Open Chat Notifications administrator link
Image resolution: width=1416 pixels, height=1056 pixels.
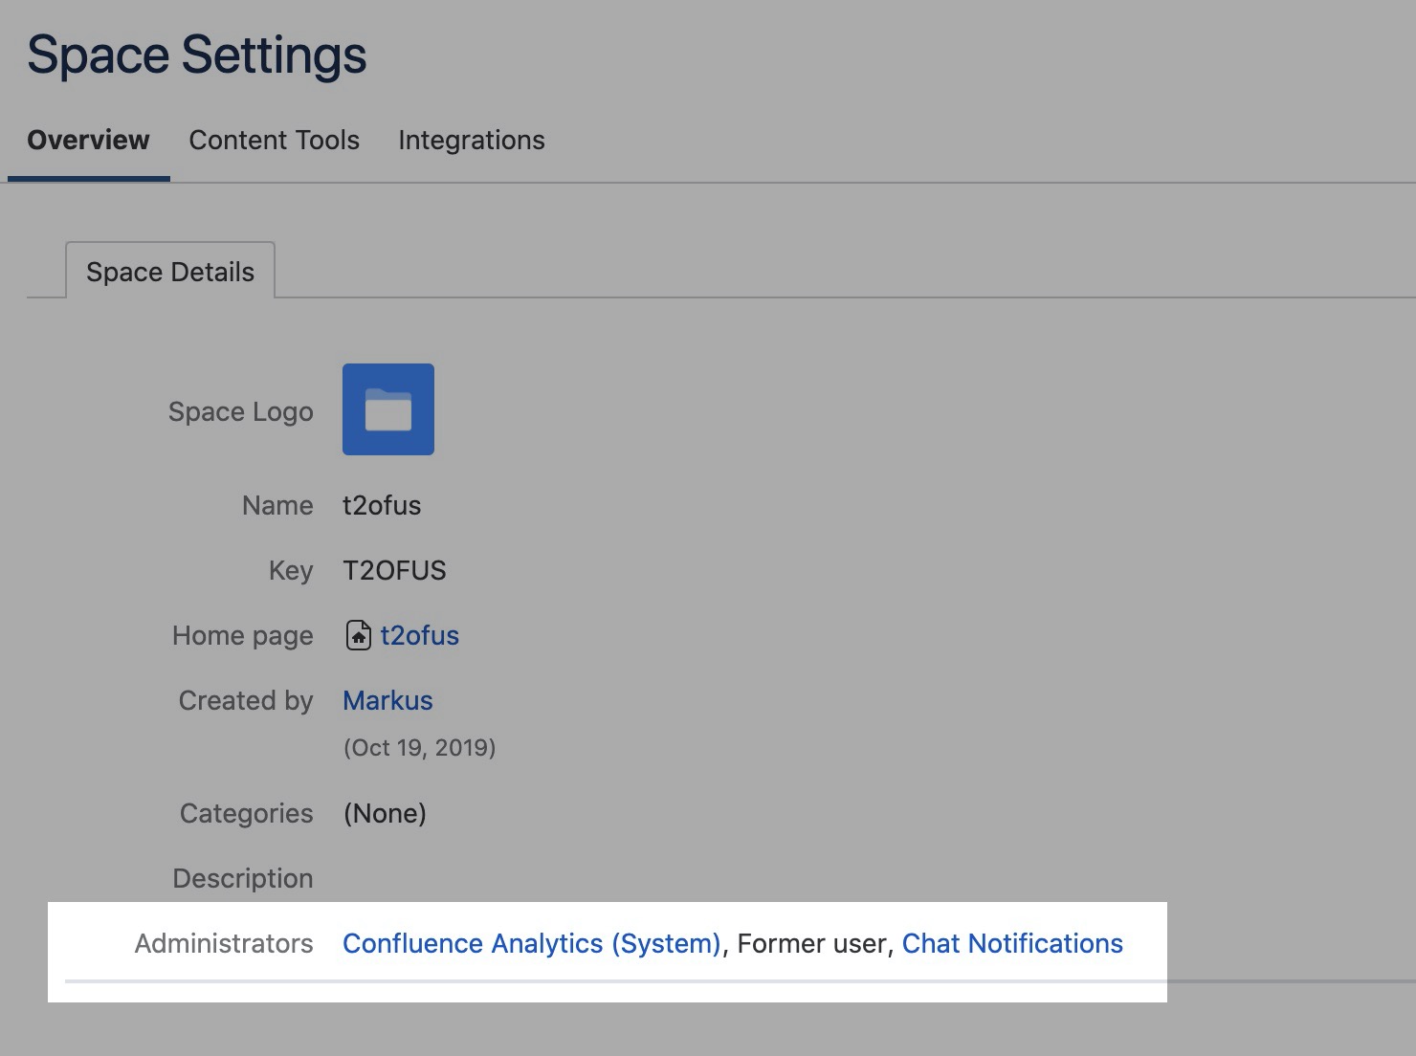(x=1012, y=943)
